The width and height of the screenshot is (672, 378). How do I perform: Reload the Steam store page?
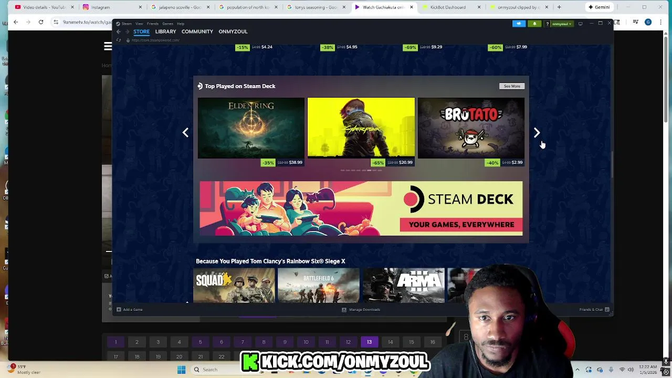click(119, 40)
